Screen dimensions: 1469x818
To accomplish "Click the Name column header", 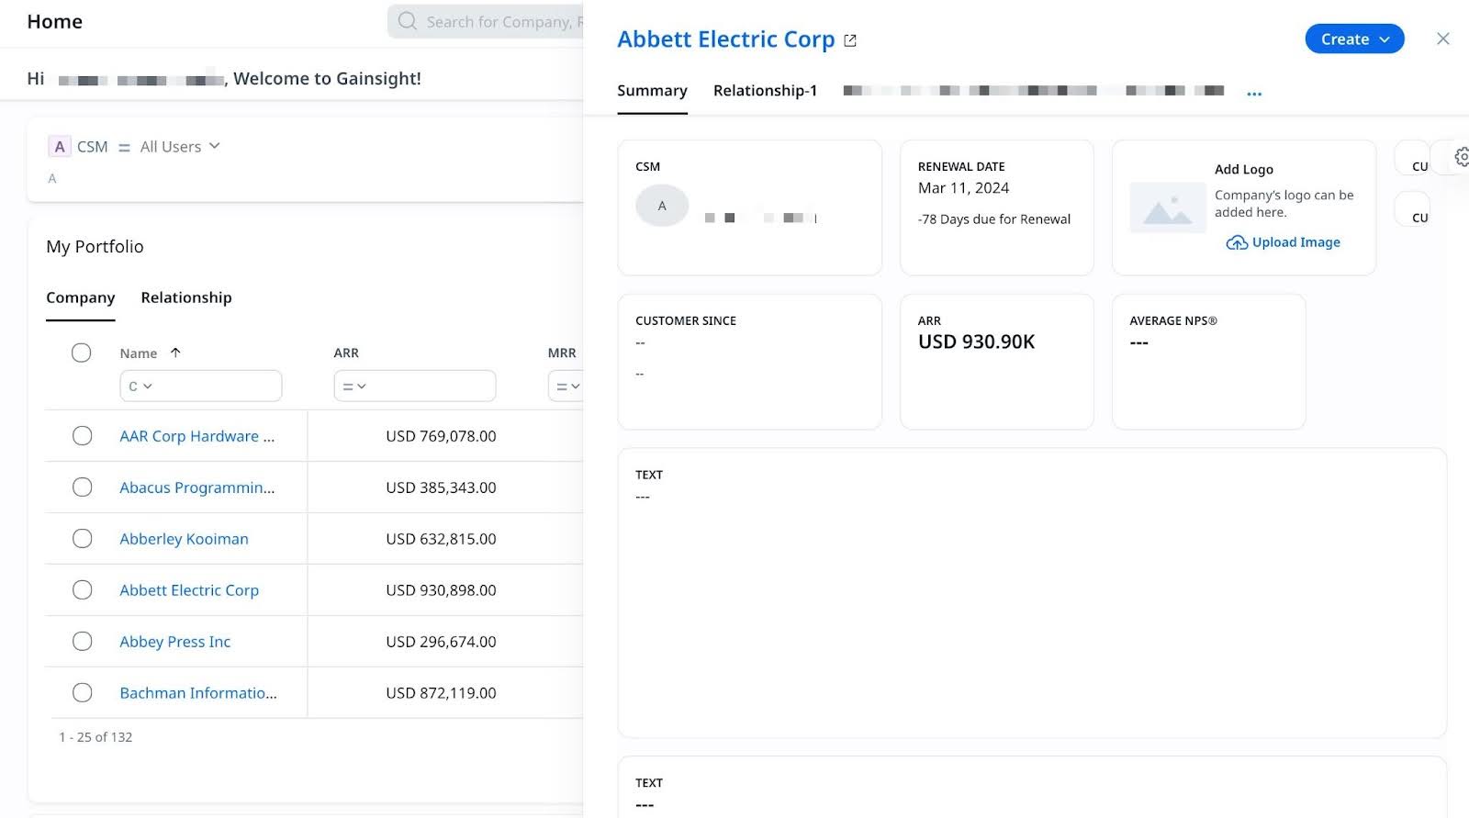I will (x=139, y=353).
